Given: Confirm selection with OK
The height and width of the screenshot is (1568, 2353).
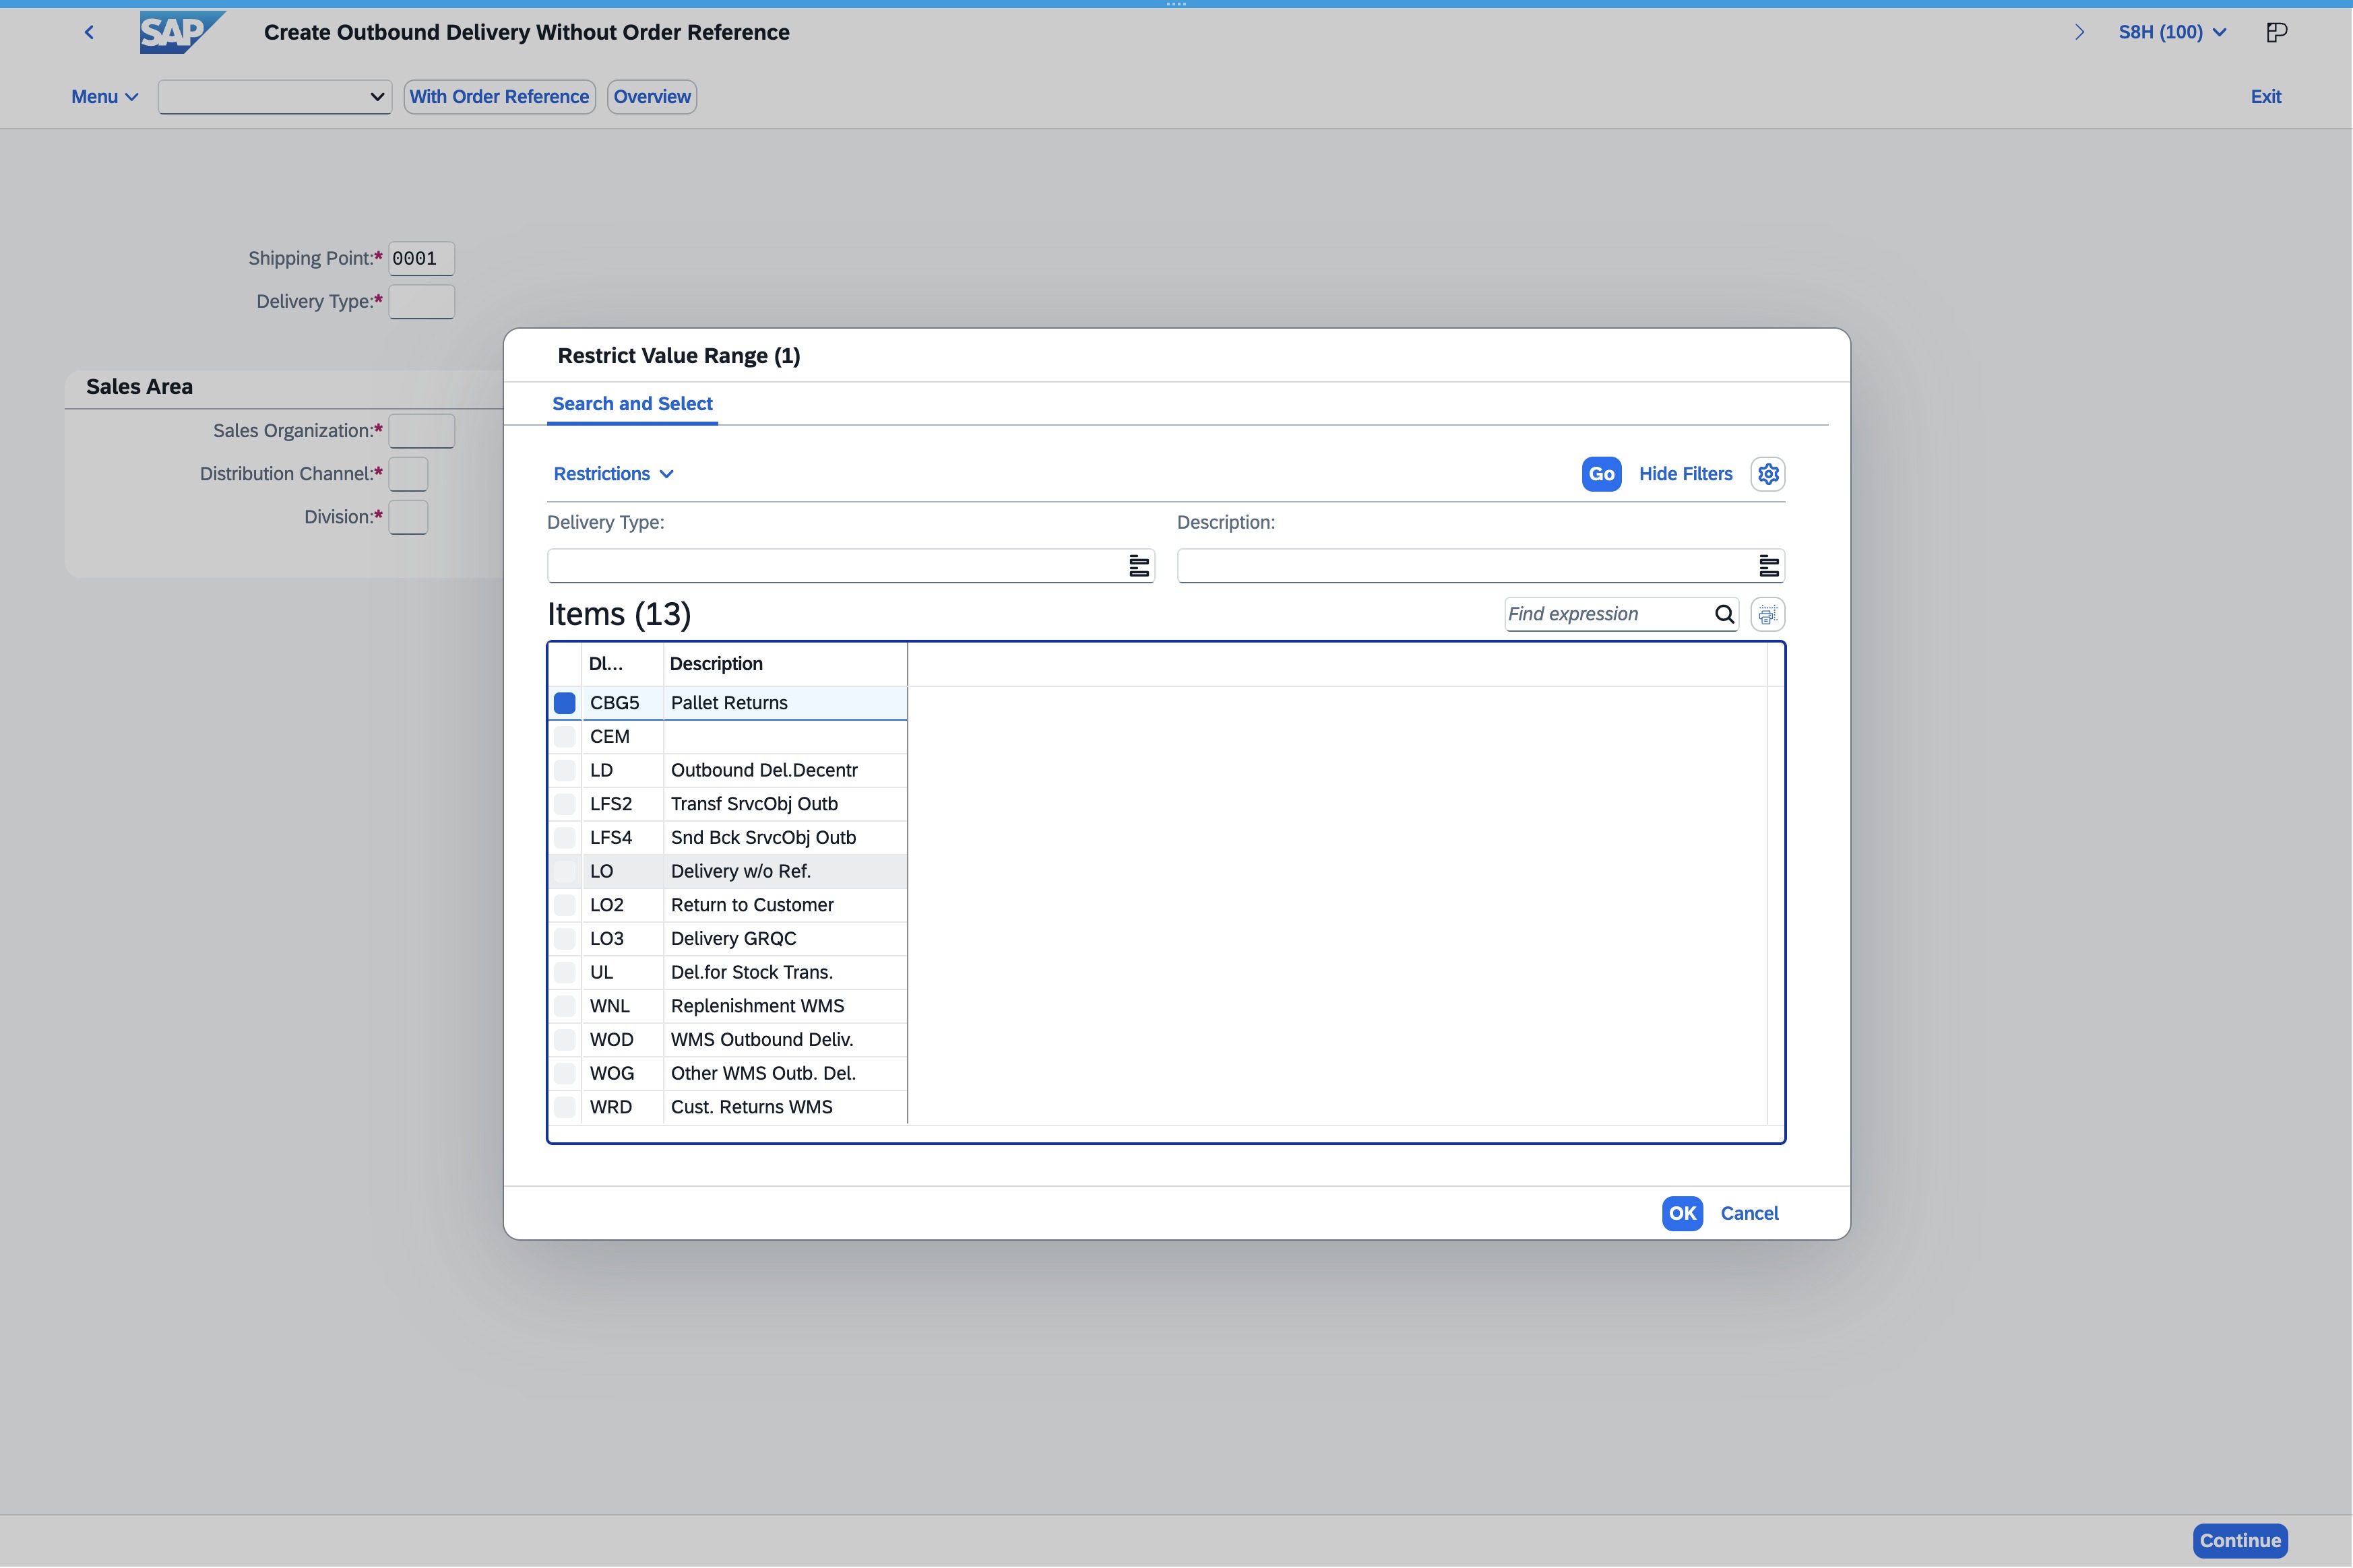Looking at the screenshot, I should click(x=1682, y=1213).
